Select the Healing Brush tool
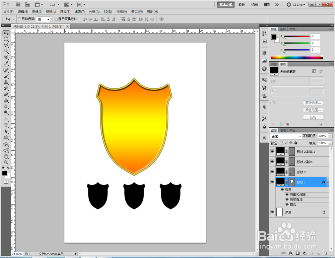This screenshot has height=258, width=335. [6, 71]
